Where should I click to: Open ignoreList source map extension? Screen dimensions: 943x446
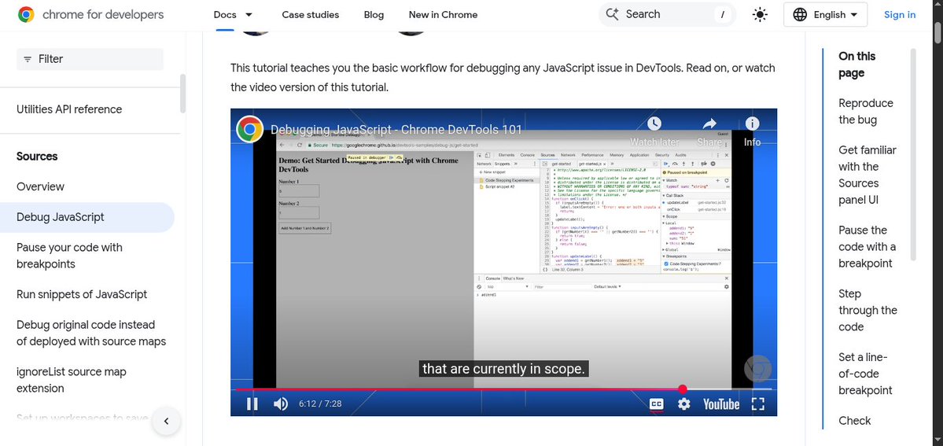72,380
